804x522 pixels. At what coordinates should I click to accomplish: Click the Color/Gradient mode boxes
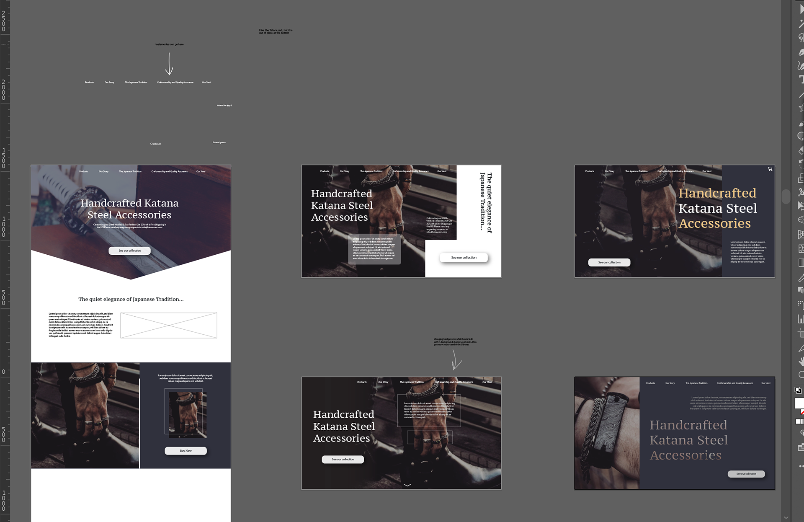click(x=799, y=421)
